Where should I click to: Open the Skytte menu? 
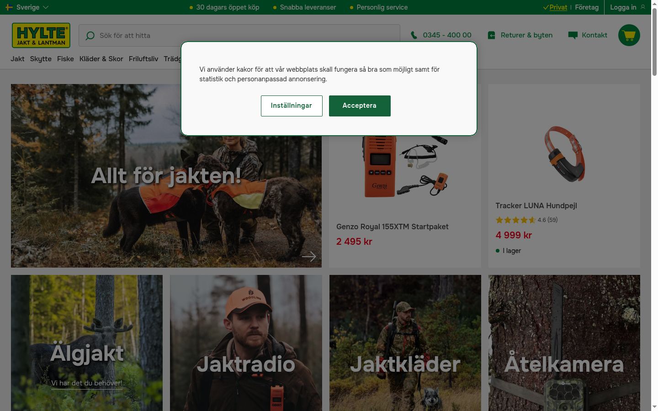[x=41, y=59]
